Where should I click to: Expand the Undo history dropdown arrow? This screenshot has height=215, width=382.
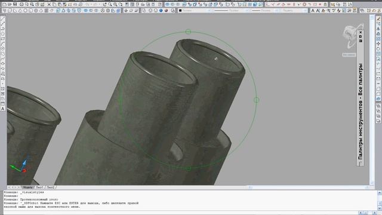[x=91, y=4]
